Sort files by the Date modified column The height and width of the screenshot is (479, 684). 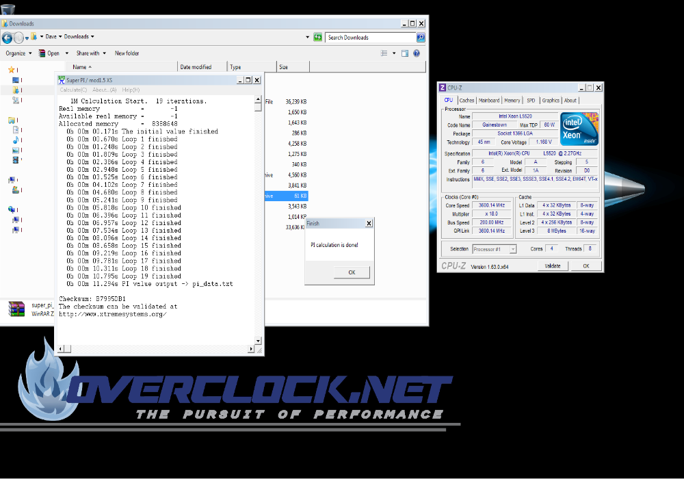point(202,67)
